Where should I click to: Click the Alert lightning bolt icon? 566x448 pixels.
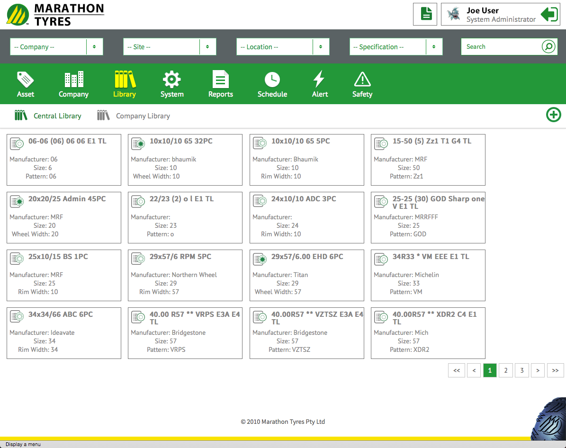click(x=319, y=80)
